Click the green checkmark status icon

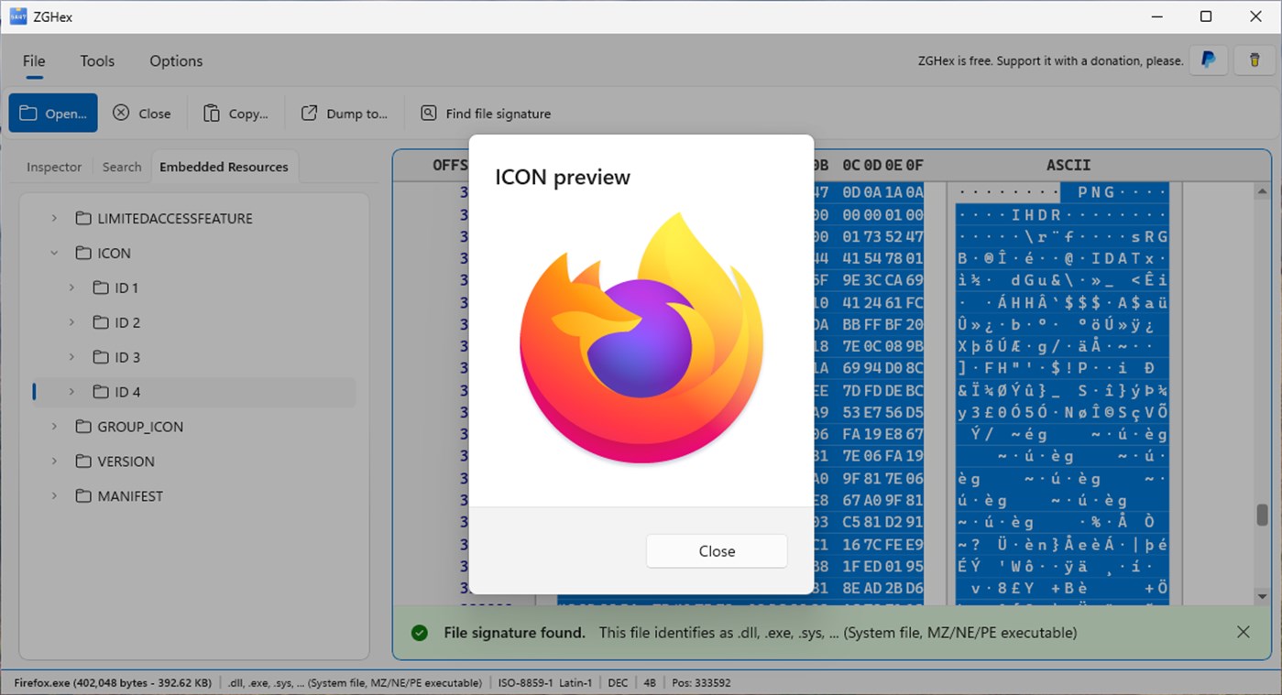coord(420,633)
